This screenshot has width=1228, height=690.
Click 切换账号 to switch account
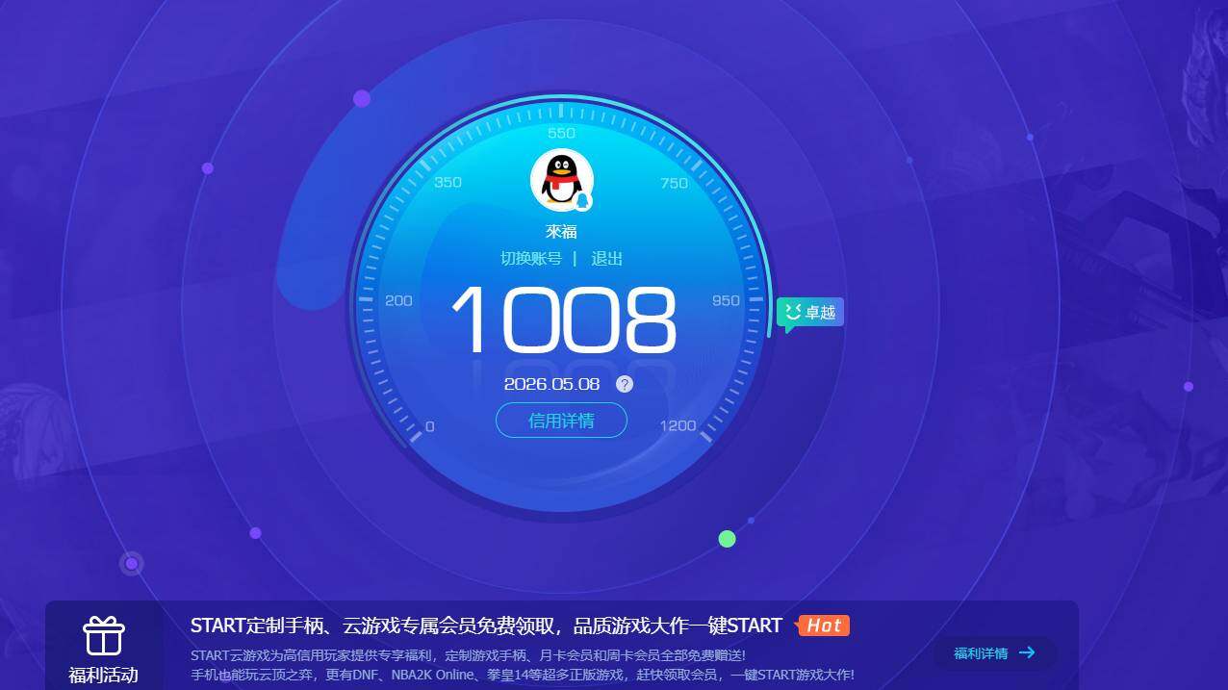[530, 258]
